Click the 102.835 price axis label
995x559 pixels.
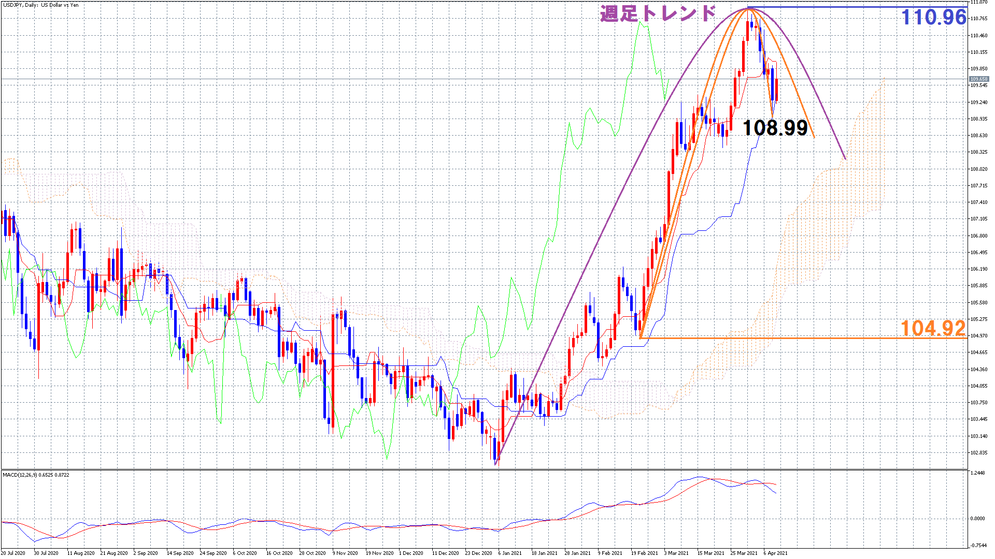[979, 453]
